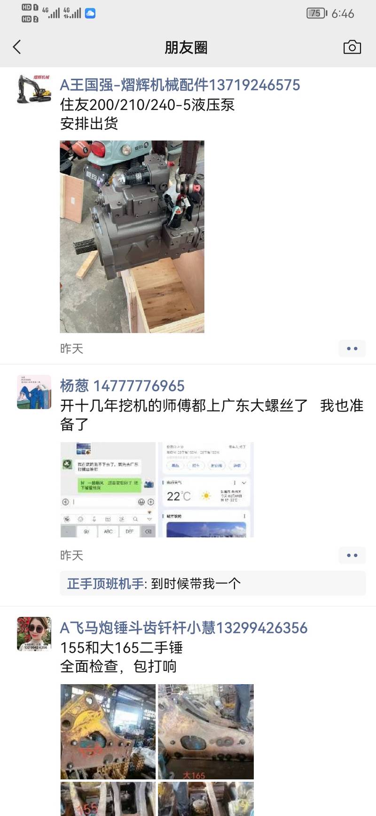The width and height of the screenshot is (376, 816).
Task: View the hydraulic pump photo
Action: click(132, 237)
